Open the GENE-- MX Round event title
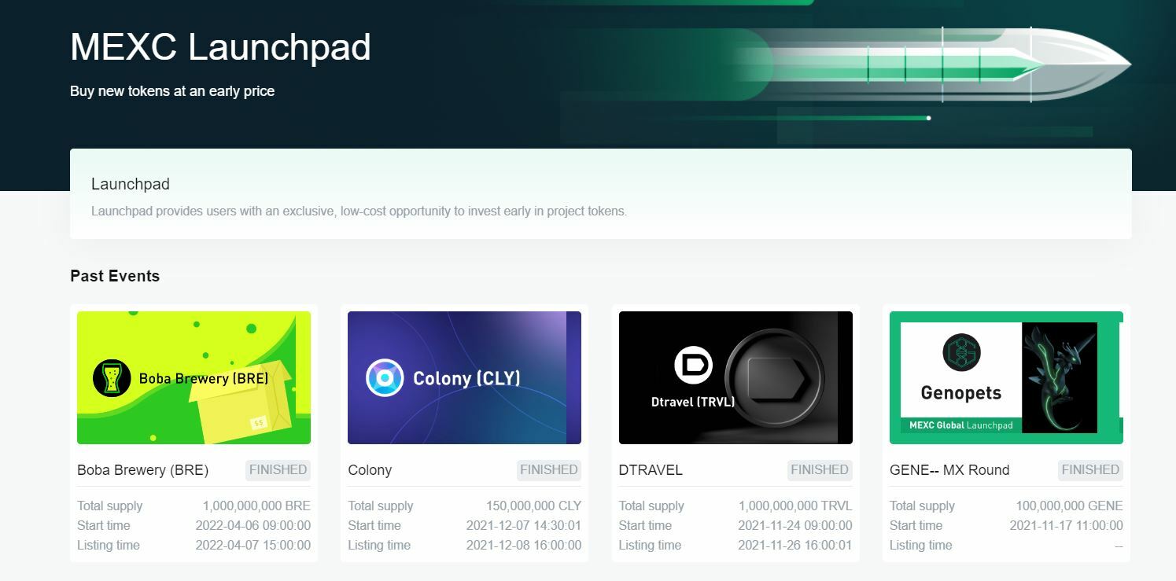This screenshot has height=581, width=1176. point(949,470)
